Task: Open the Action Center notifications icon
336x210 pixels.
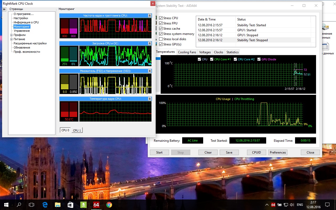Action: [x=327, y=205]
